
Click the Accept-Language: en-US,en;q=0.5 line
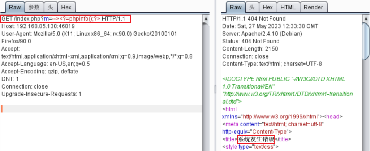[46, 64]
